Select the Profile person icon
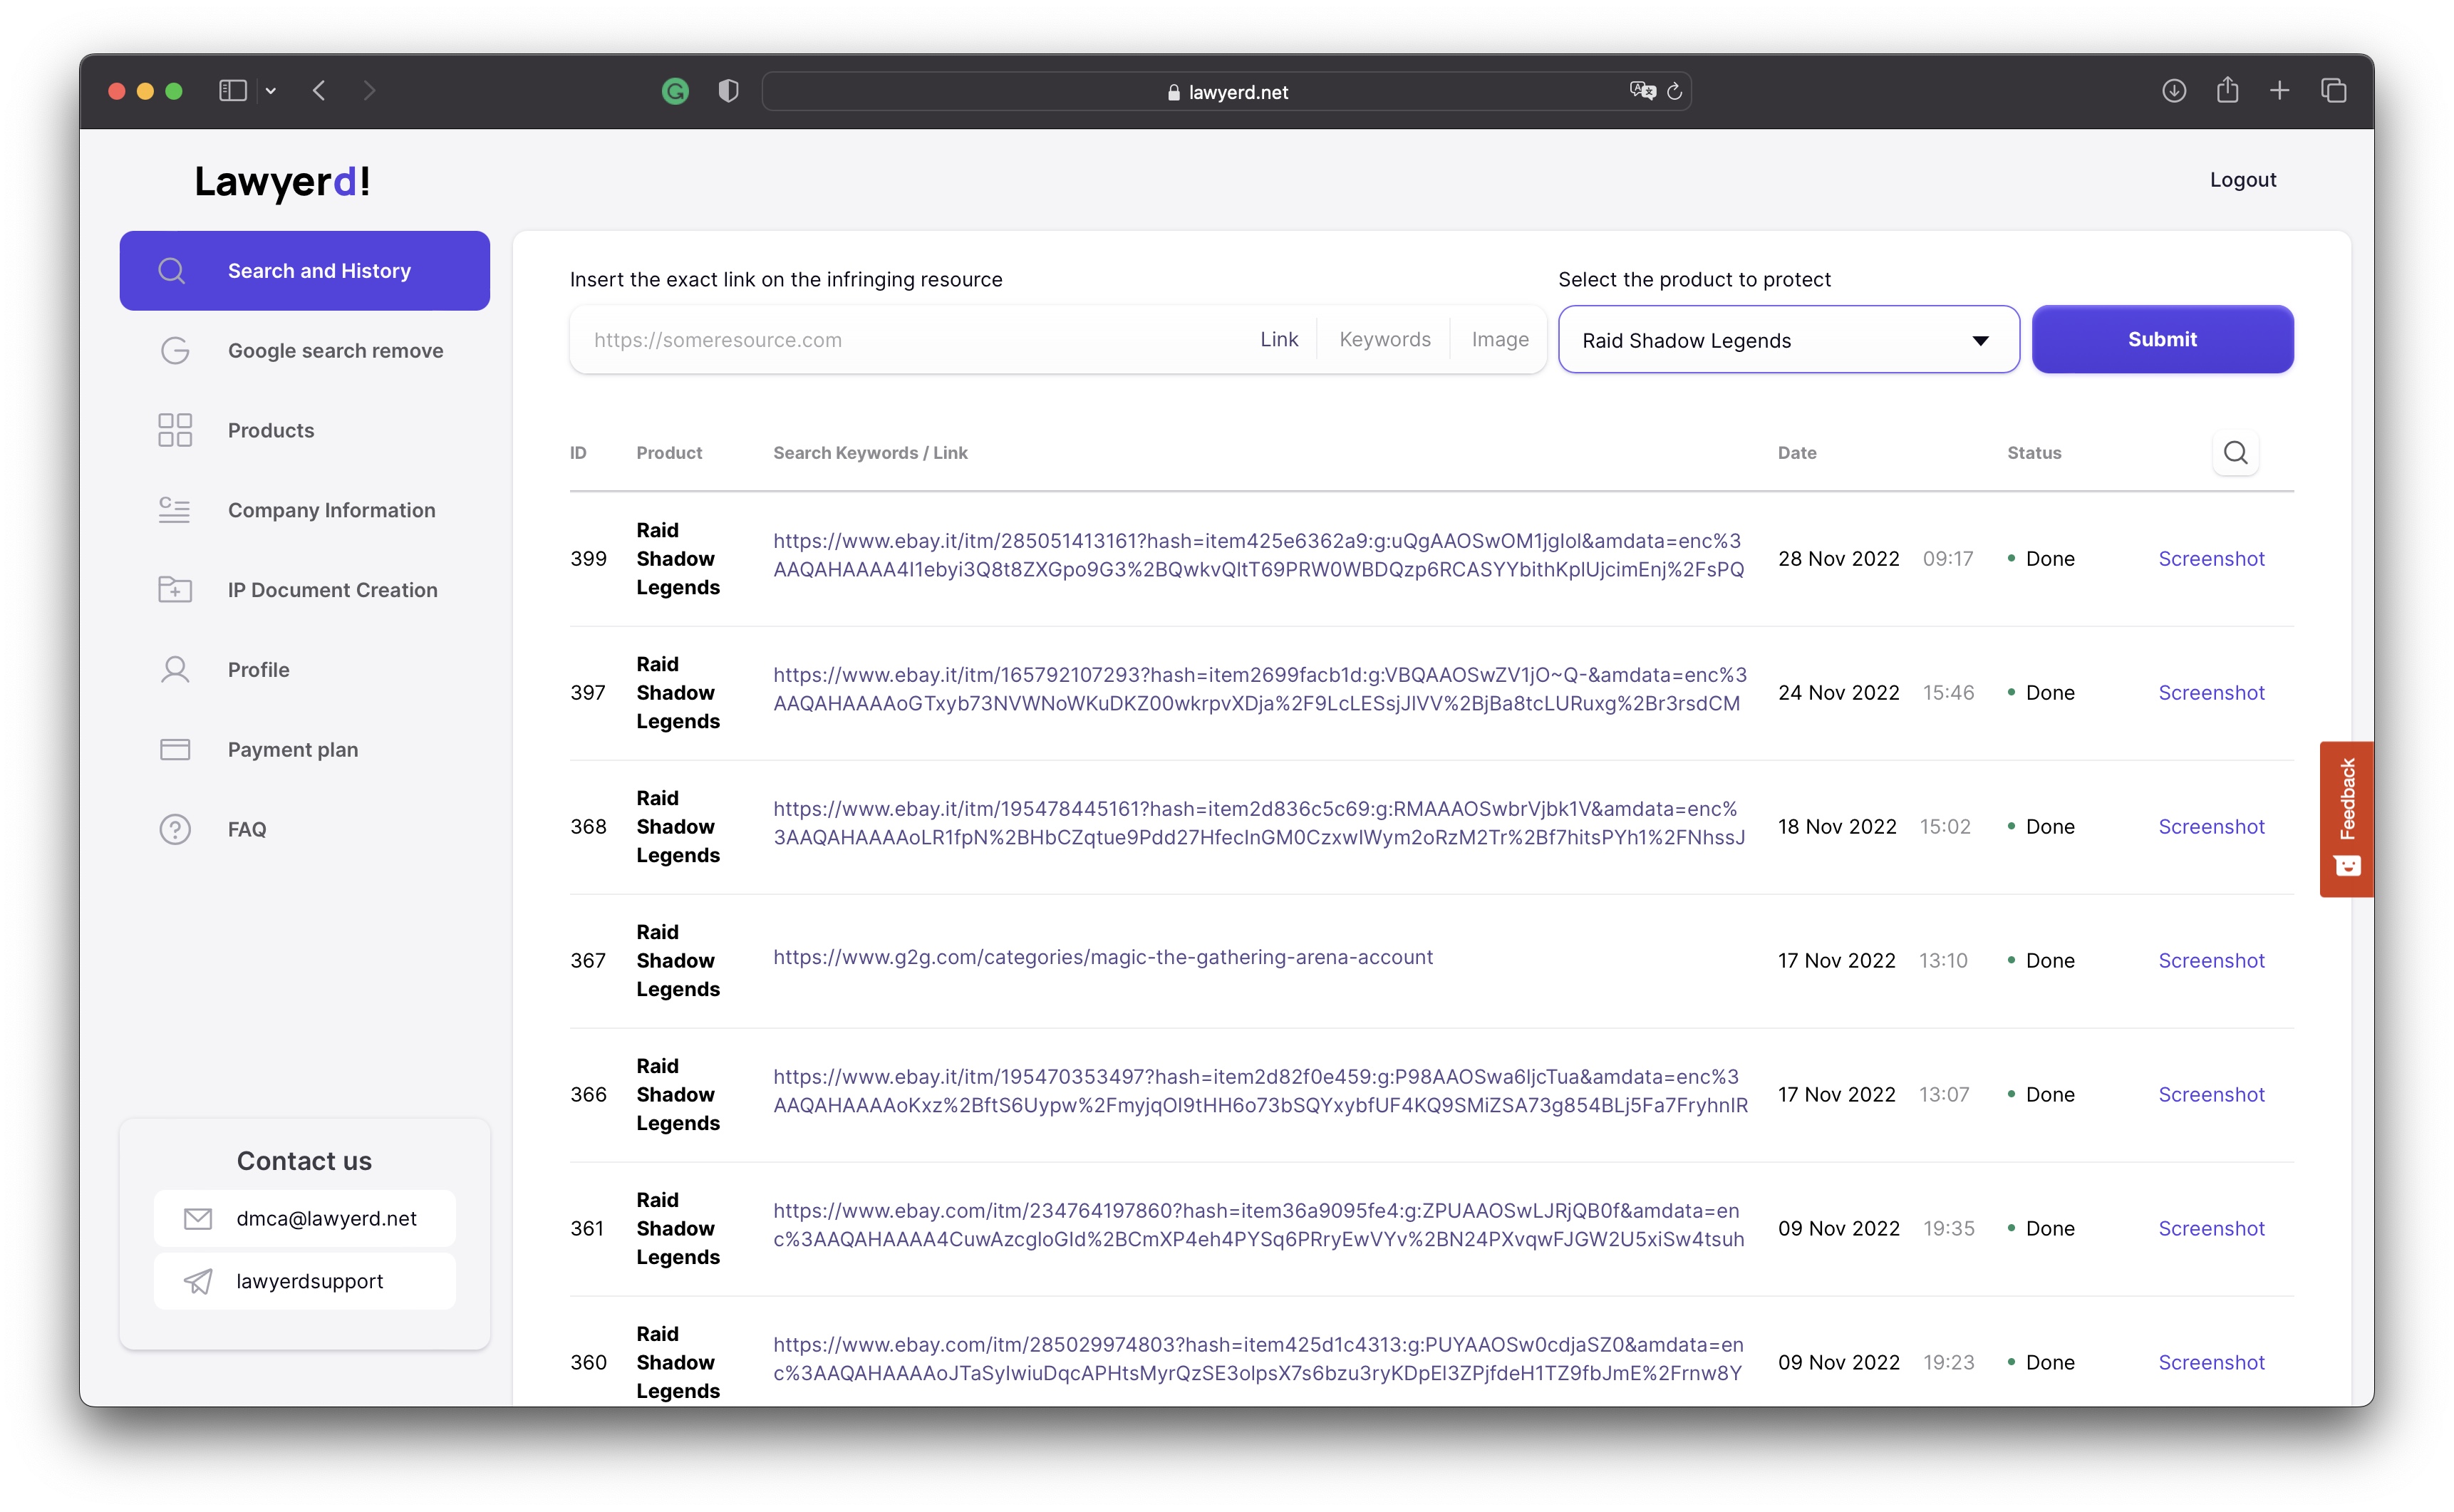 point(175,669)
